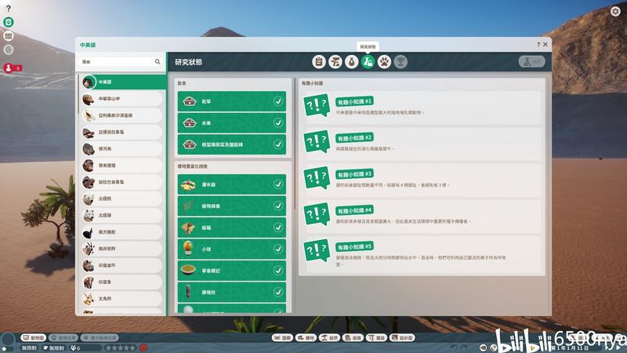
Task: Open the 動物園 zoo button in bottom bar
Action: [34, 338]
